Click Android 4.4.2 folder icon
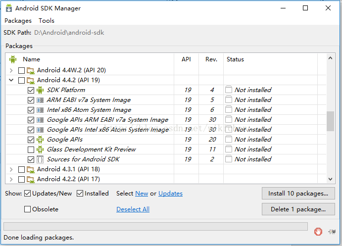This screenshot has height=246, width=342. [31, 80]
